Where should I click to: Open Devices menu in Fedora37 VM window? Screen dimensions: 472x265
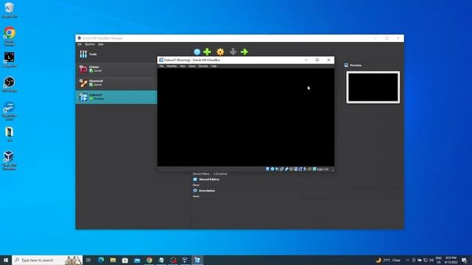[204, 66]
